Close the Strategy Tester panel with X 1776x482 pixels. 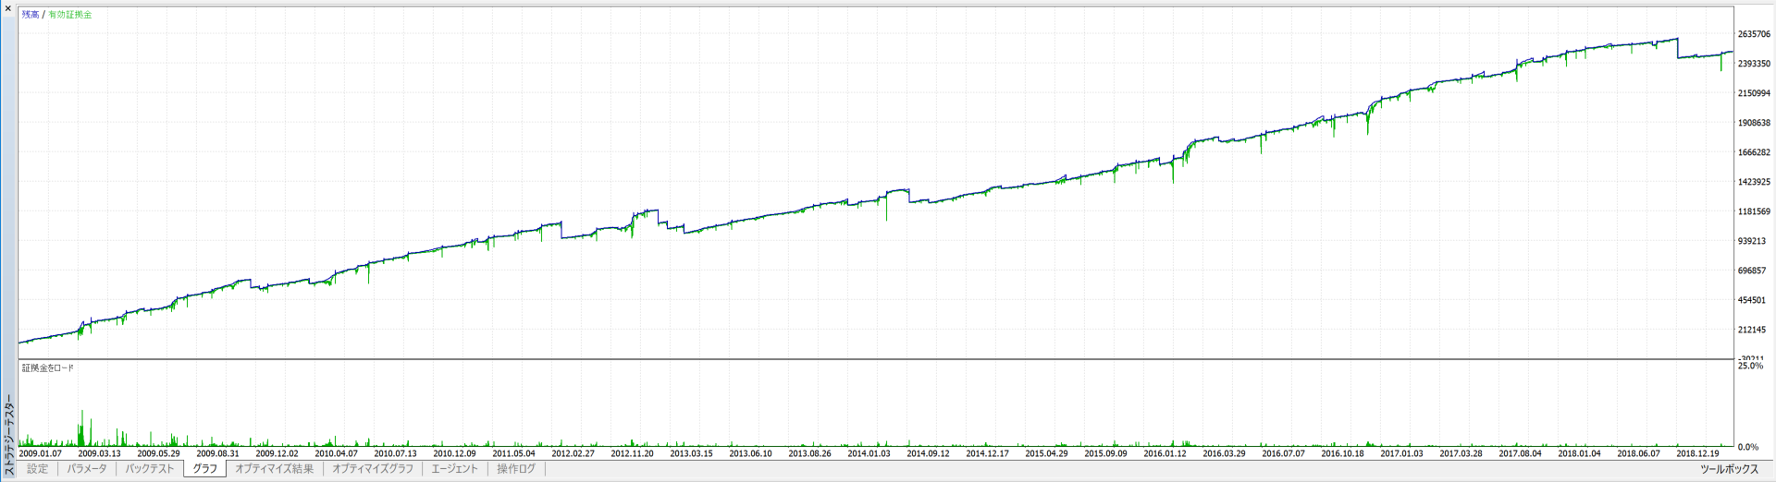[x=8, y=8]
